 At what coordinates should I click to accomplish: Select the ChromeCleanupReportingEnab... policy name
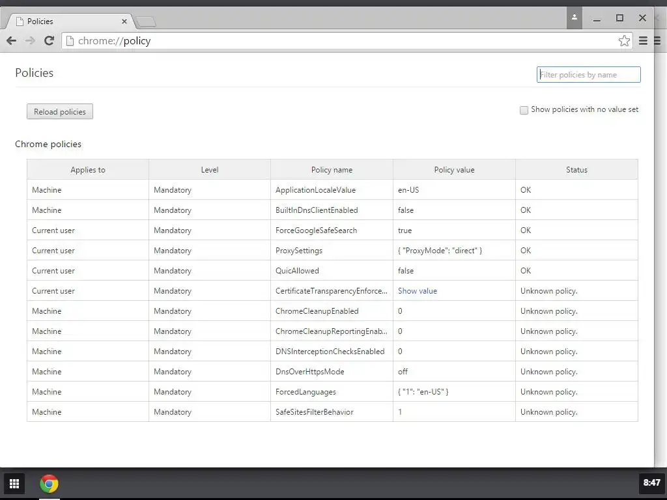coord(332,331)
